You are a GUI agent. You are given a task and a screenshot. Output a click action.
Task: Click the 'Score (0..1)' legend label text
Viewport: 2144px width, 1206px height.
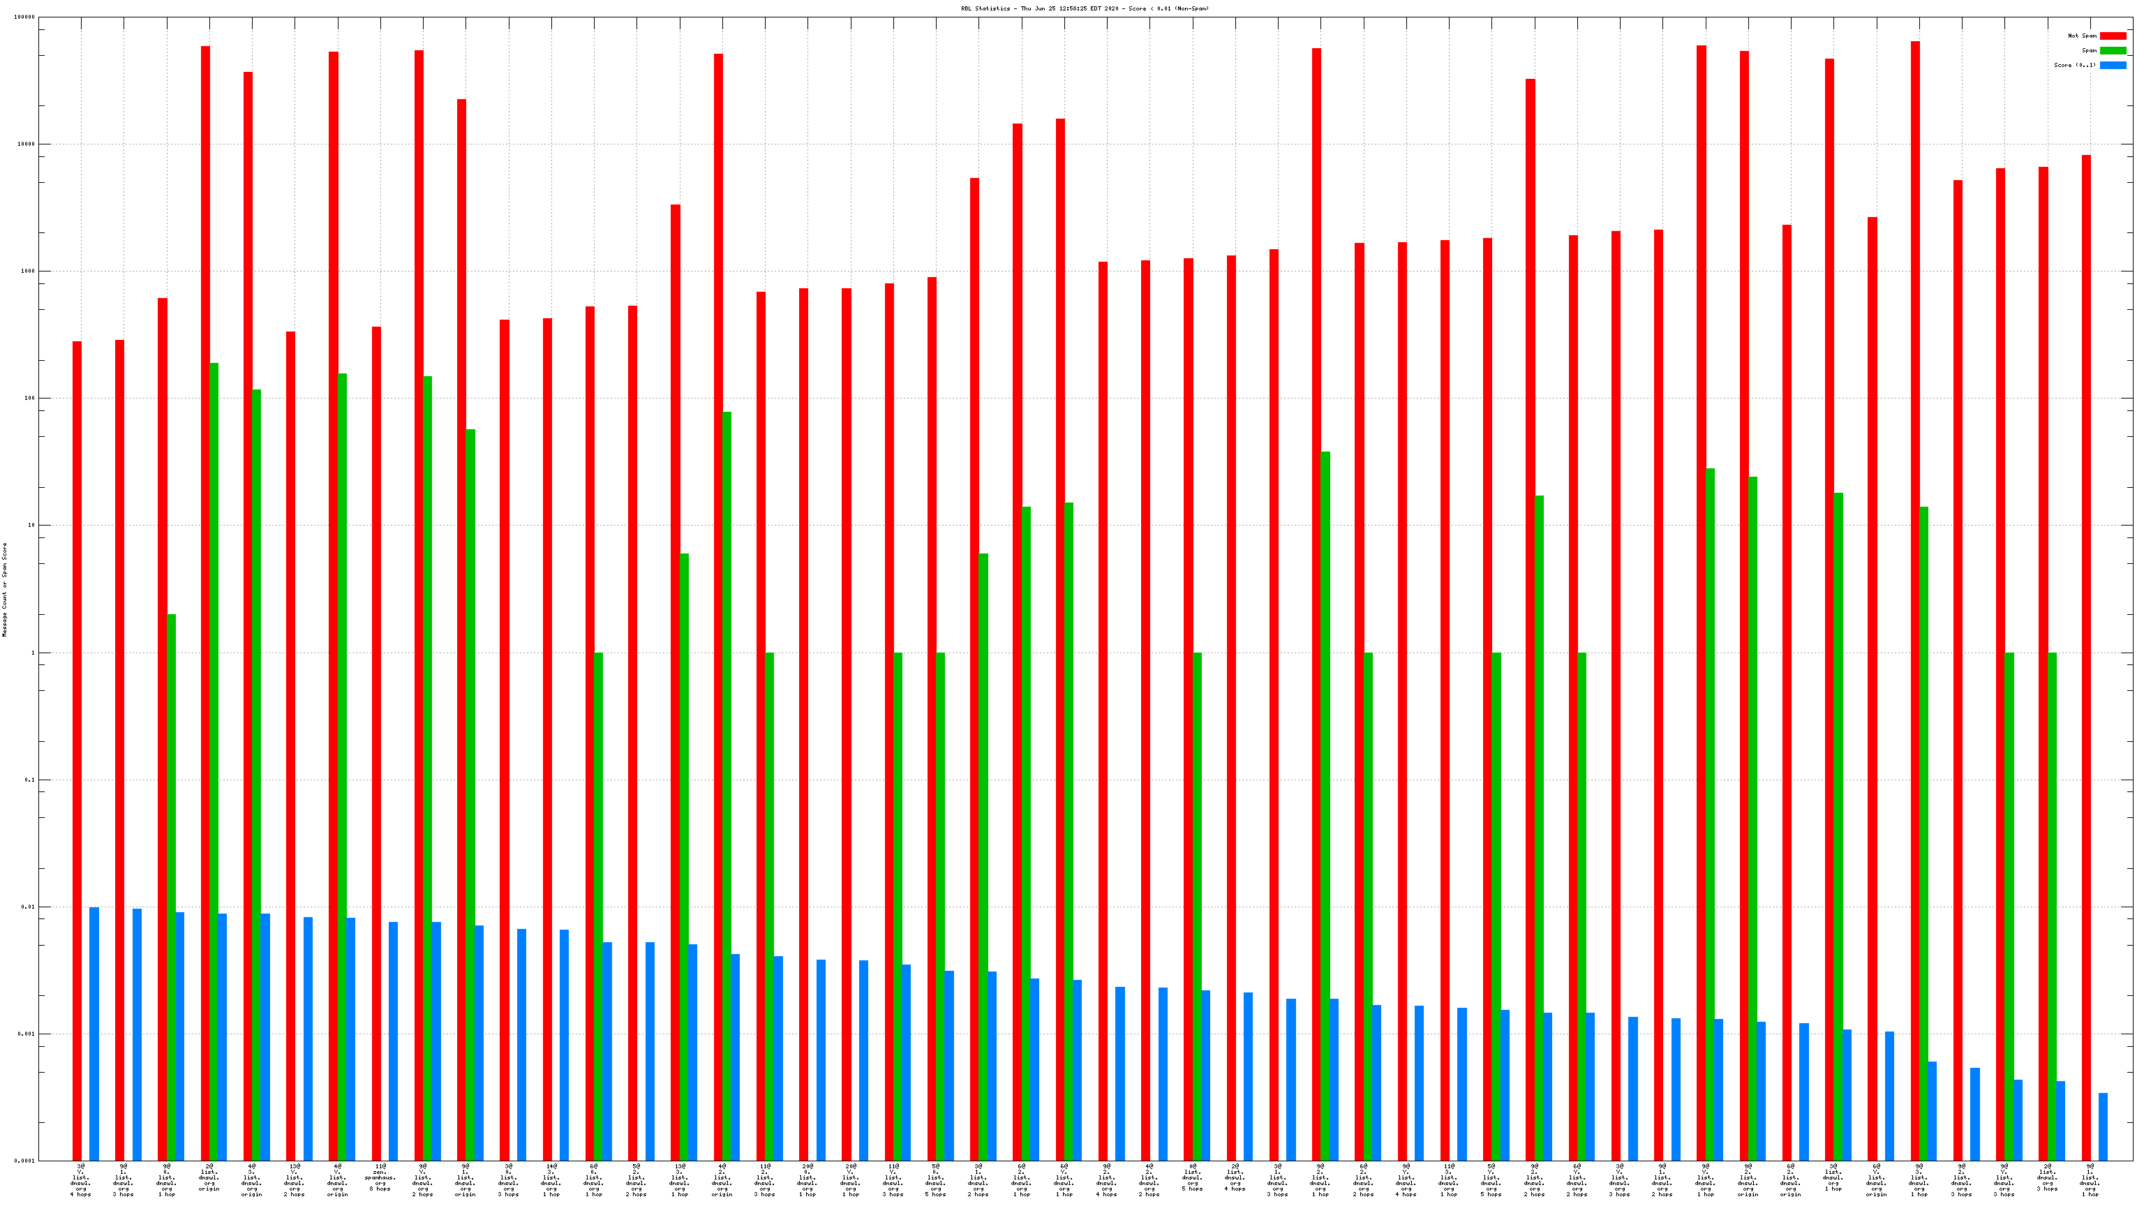(x=2074, y=65)
